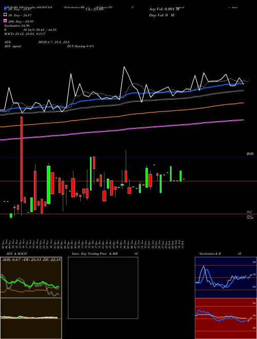Click the 'SI 14/3: 50.48 / 44.53' readout
This screenshot has height=339, width=257.
click(x=40, y=30)
